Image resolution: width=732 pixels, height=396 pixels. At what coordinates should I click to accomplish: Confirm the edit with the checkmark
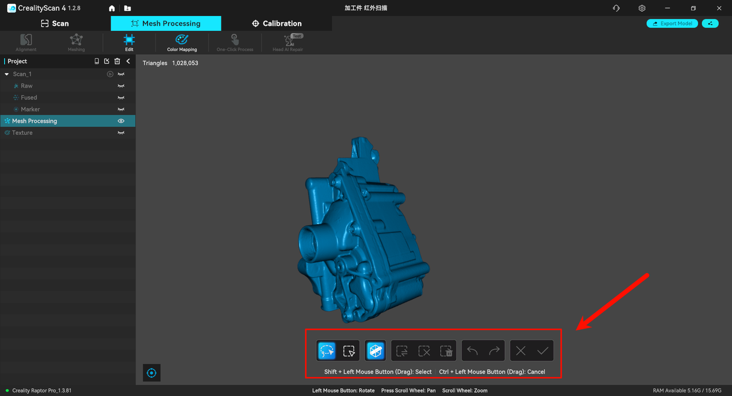[543, 351]
